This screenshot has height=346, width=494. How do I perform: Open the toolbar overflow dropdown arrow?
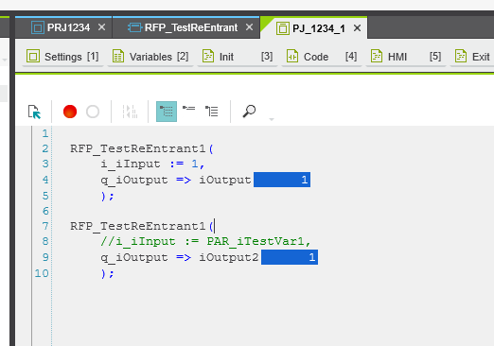[272, 119]
